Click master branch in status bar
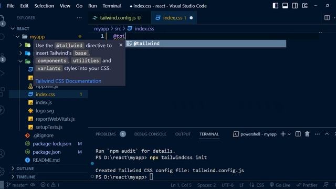336x189 pixels. (x=17, y=185)
